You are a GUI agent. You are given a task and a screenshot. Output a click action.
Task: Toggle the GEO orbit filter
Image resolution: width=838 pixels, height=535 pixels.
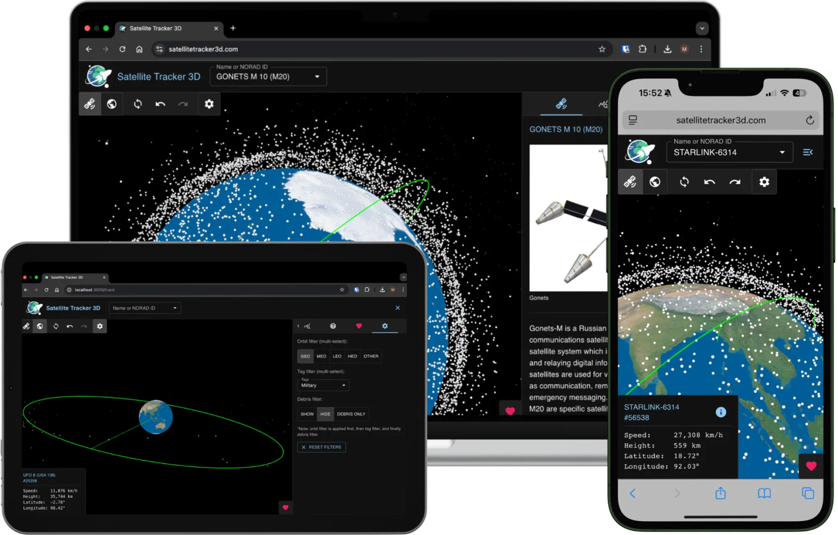305,356
